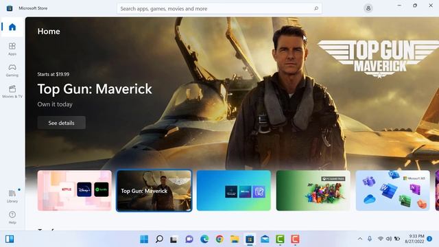Select the Top Gun: Maverick carousel thumbnail

tap(154, 191)
